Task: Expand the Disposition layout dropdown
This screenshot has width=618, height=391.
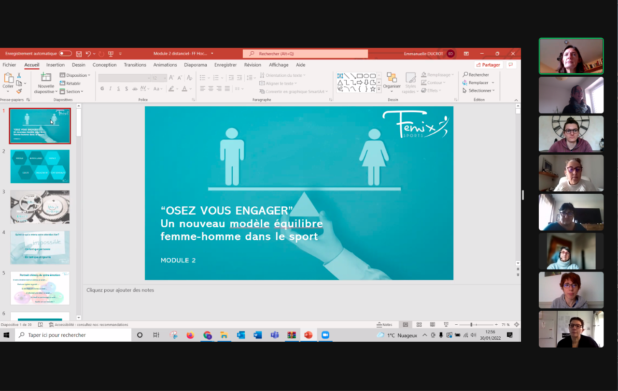Action: pos(75,75)
